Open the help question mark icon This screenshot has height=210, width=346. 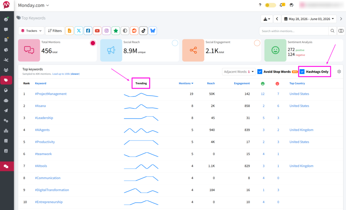coord(260,5)
